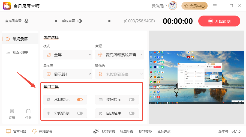Click the speaker icon next to 系统声音
This screenshot has height=137, width=246.
click(x=80, y=21)
